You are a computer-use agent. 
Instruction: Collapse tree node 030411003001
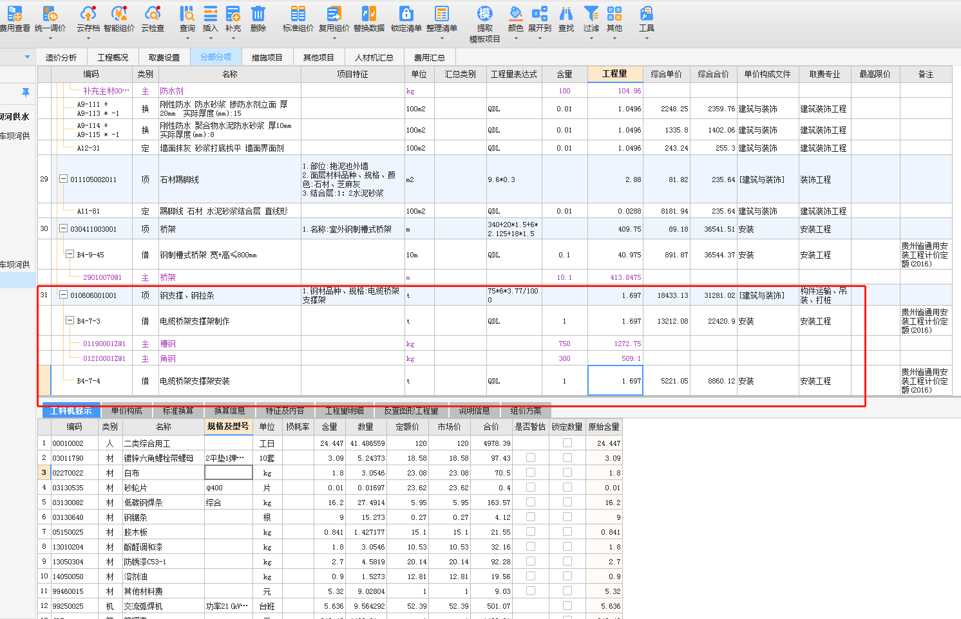tap(63, 228)
